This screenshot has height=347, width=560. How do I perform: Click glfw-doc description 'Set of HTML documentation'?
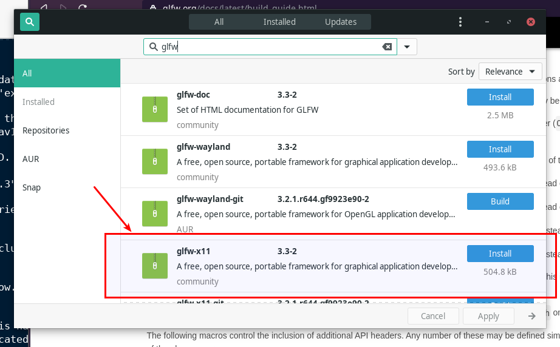point(247,110)
